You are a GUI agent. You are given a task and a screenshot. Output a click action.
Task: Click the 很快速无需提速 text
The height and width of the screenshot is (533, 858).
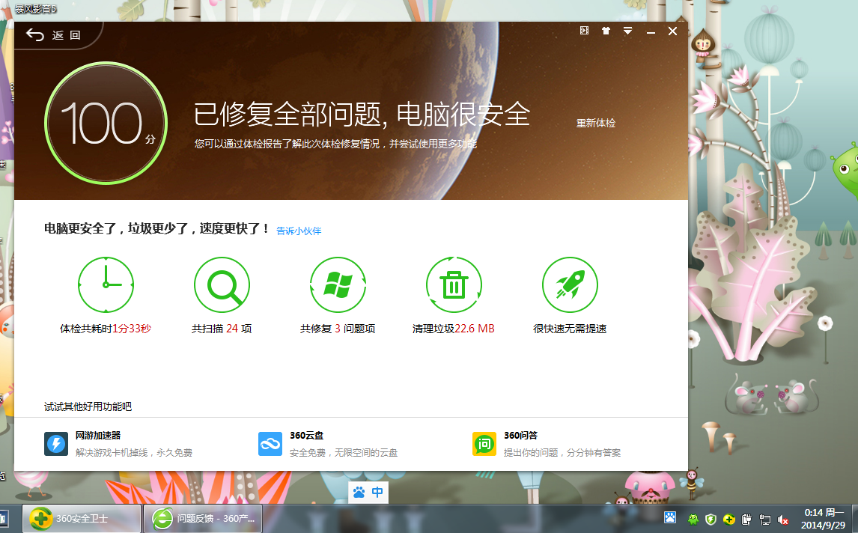pyautogui.click(x=570, y=329)
